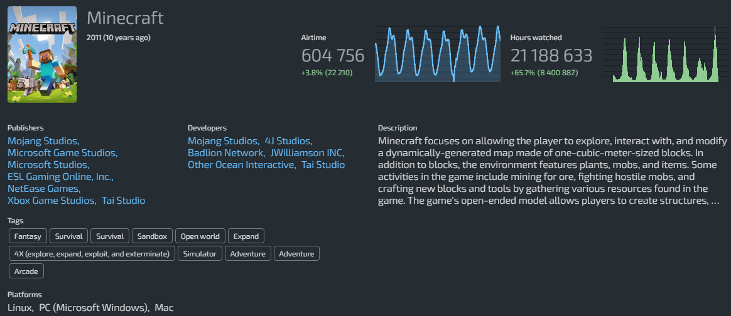Select the Sandbox tag
Image resolution: width=731 pixels, height=316 pixels.
[153, 236]
